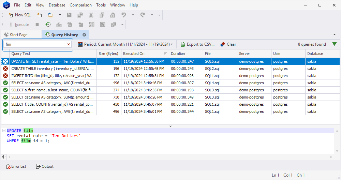Click the Execute button
The width and height of the screenshot is (341, 180).
[19, 25]
